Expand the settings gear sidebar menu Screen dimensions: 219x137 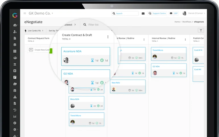[x=15, y=129]
